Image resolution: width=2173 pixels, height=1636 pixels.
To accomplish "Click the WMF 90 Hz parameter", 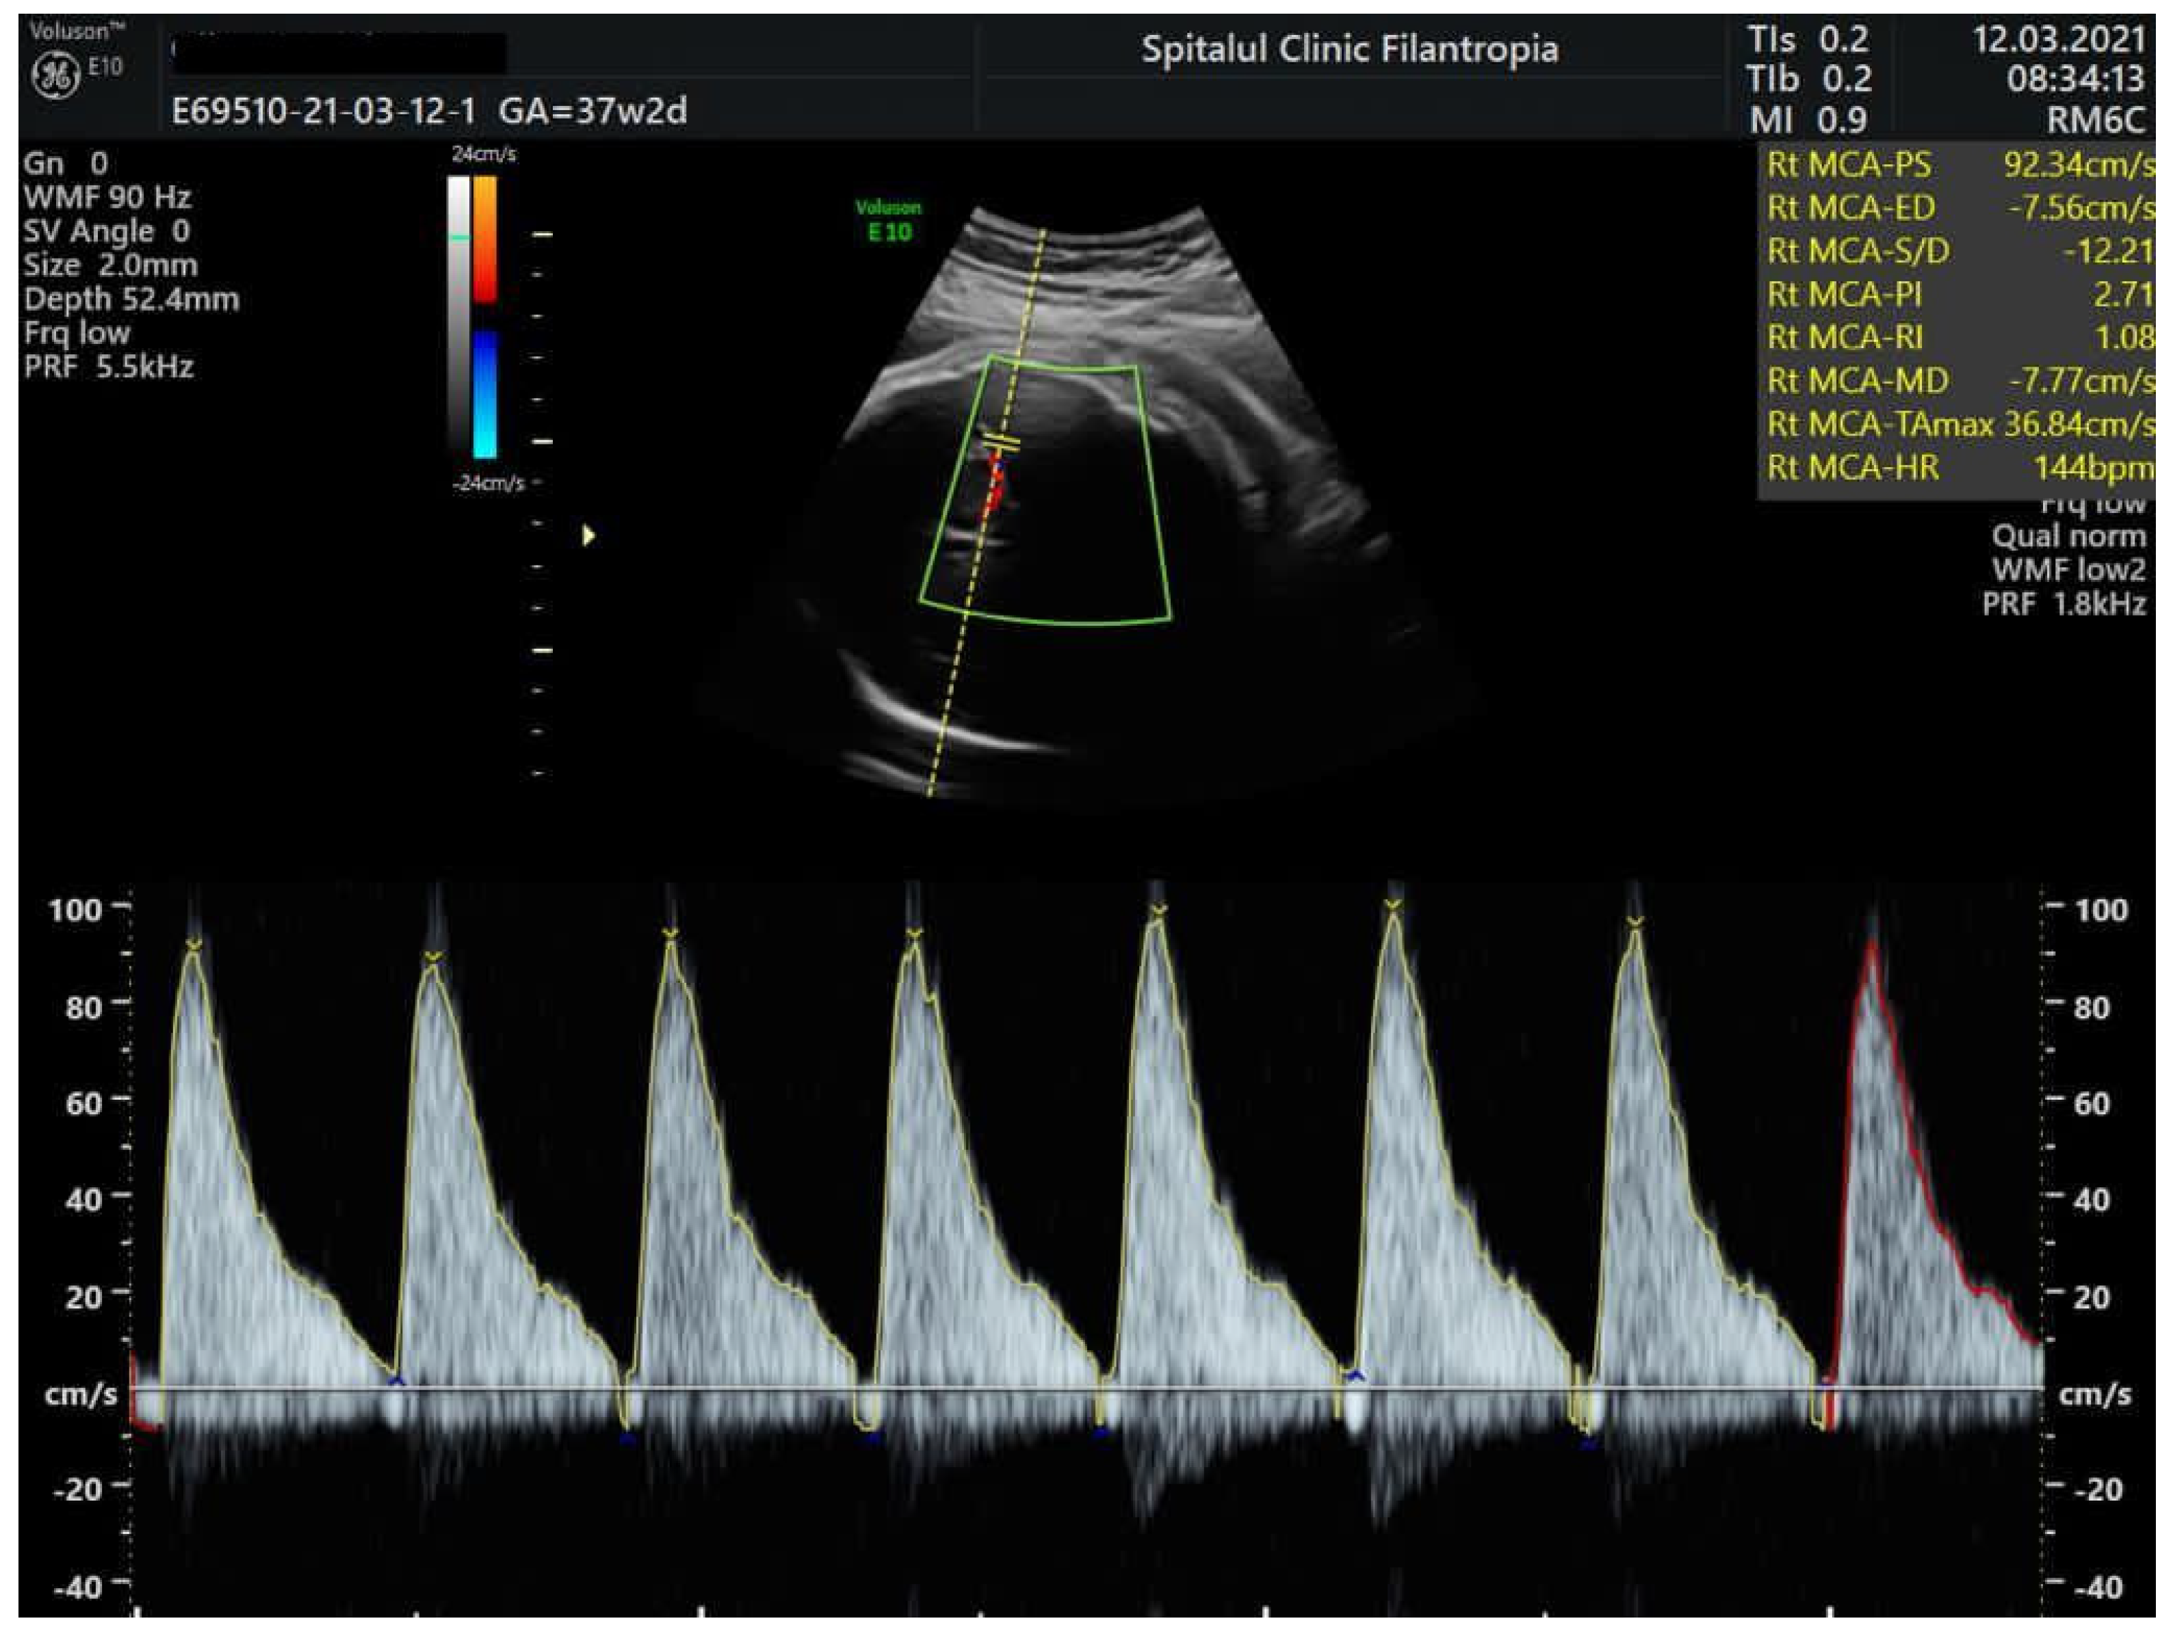I will click(x=107, y=198).
